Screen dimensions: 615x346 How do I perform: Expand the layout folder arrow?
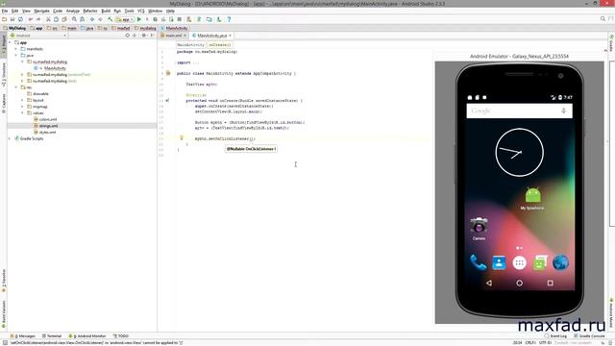click(22, 100)
